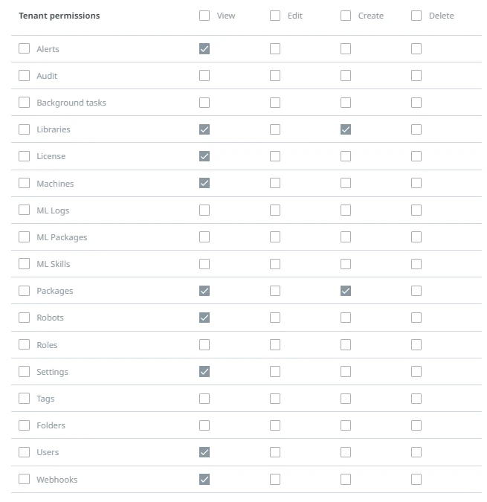Select all Delete permissions header checkbox
The height and width of the screenshot is (502, 487).
tap(416, 16)
